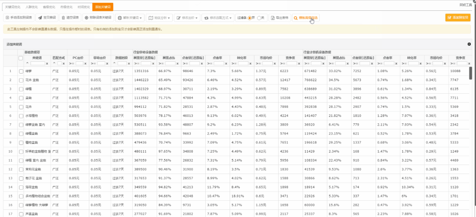The height and width of the screenshot is (217, 476).
Task: Turn the 过滤条 filter off with 关 radio
Action: coord(259,18)
